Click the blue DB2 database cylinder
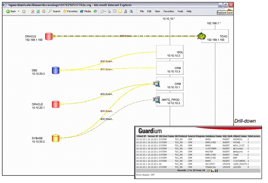The width and height of the screenshot is (268, 183). [x=55, y=70]
